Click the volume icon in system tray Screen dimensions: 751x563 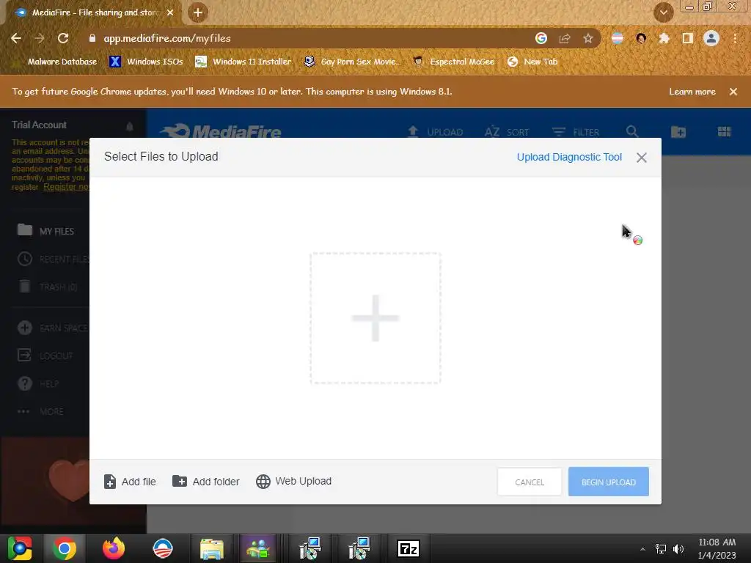678,549
